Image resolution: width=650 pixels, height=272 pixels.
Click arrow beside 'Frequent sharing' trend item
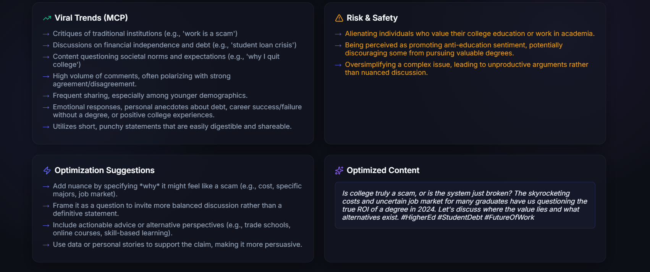pos(46,96)
